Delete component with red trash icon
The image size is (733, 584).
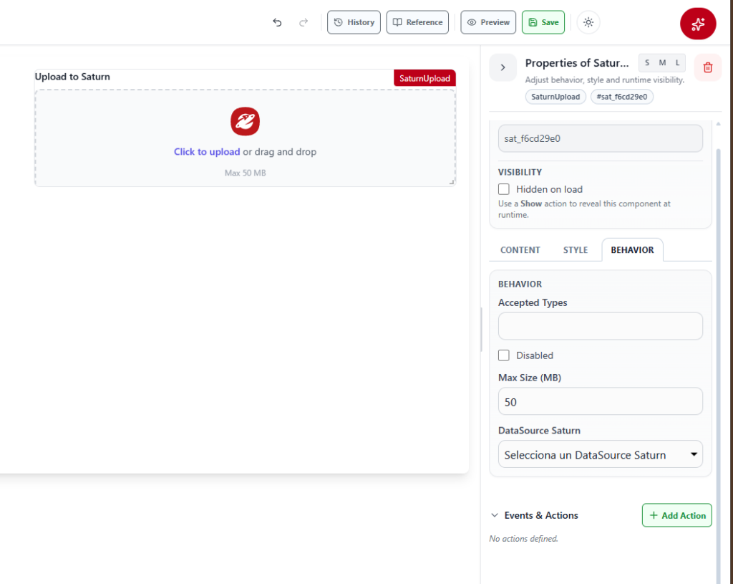click(x=708, y=68)
